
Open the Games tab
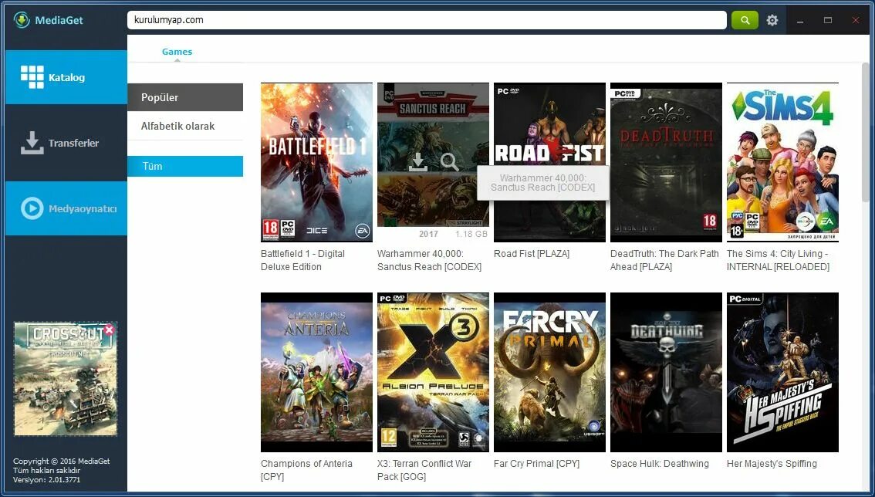pyautogui.click(x=177, y=52)
